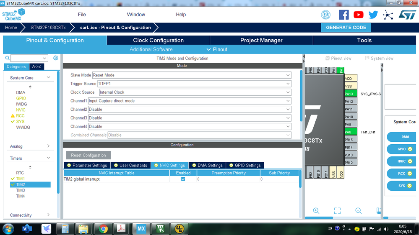The image size is (419, 235).
Task: Click the RCC button in System view
Action: pyautogui.click(x=401, y=174)
